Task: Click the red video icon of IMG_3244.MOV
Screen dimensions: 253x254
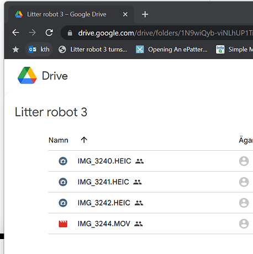Action: point(63,224)
